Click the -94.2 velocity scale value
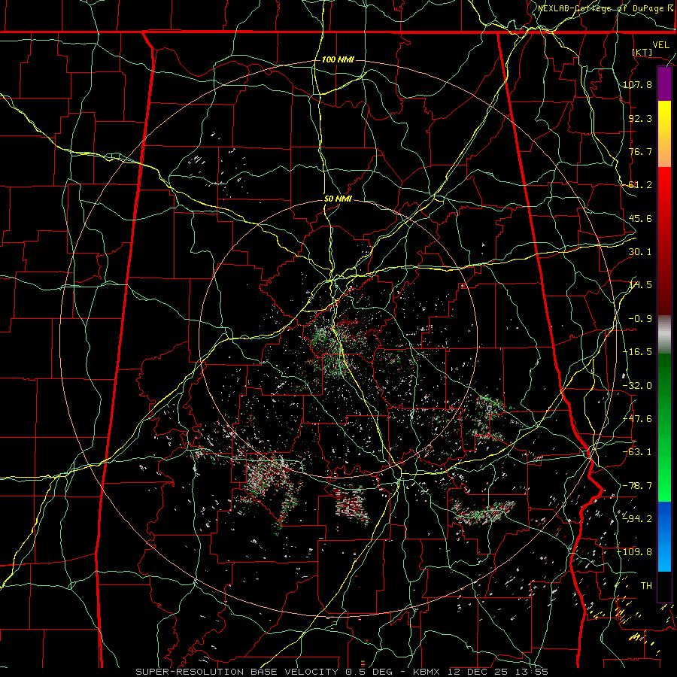This screenshot has height=677, width=677. 638,518
